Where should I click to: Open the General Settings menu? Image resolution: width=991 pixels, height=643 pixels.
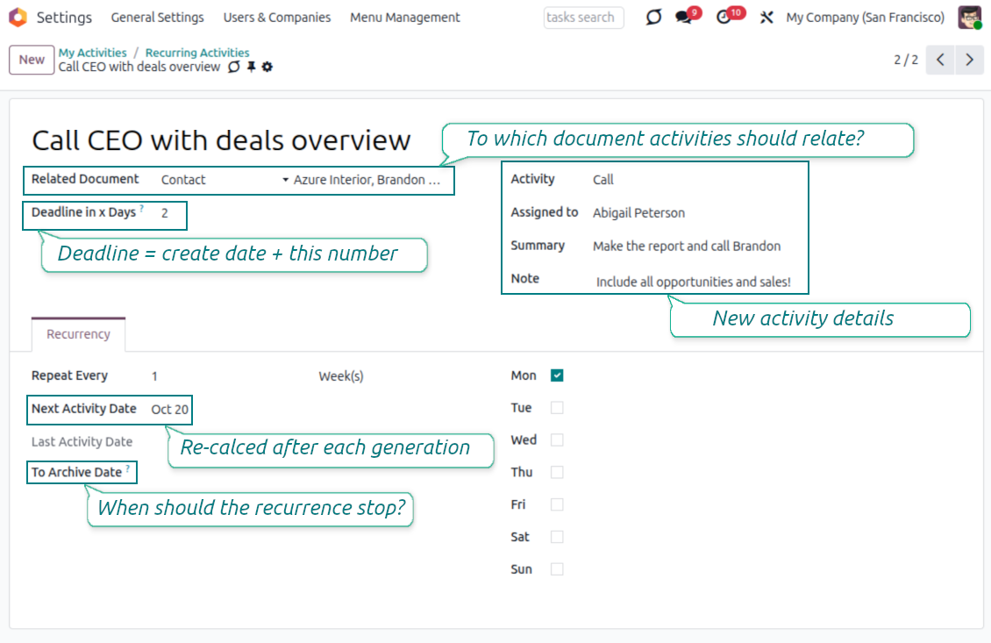[158, 18]
